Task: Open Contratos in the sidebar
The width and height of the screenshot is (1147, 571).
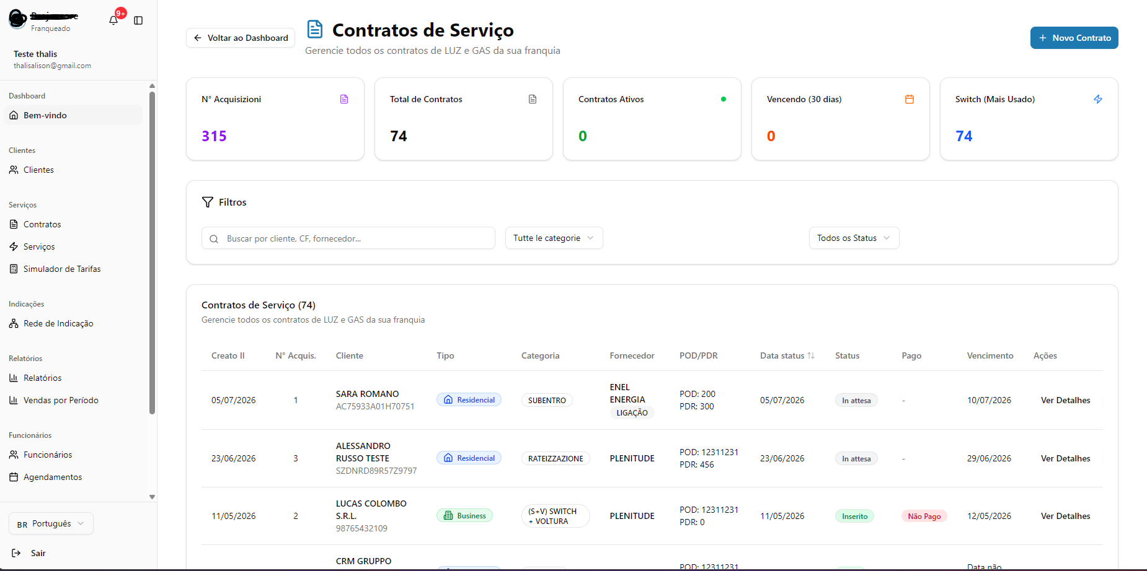Action: pos(73,224)
